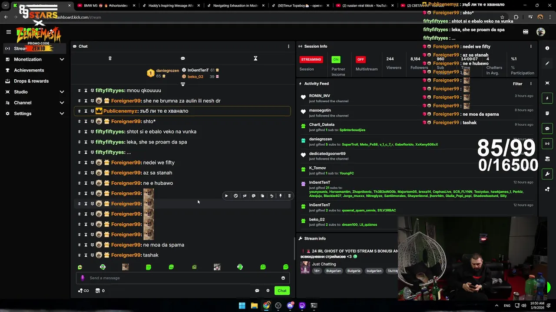This screenshot has height=312, width=556.
Task: Click the trash icon in the chat header
Action: click(x=110, y=58)
